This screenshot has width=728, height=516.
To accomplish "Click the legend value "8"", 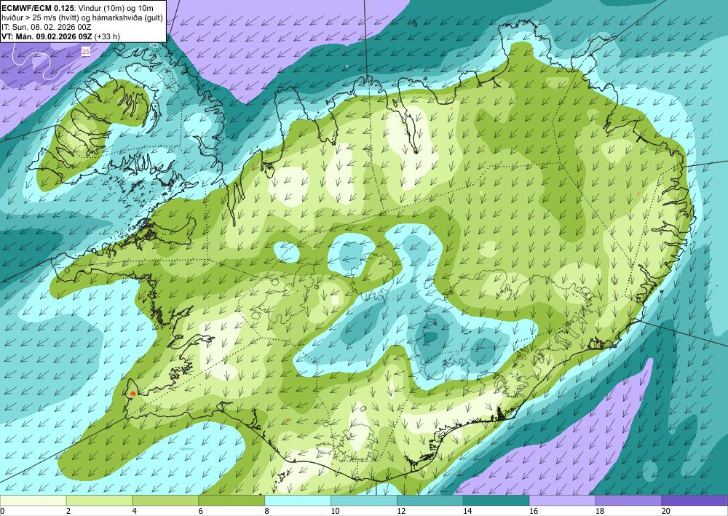I will (266, 511).
